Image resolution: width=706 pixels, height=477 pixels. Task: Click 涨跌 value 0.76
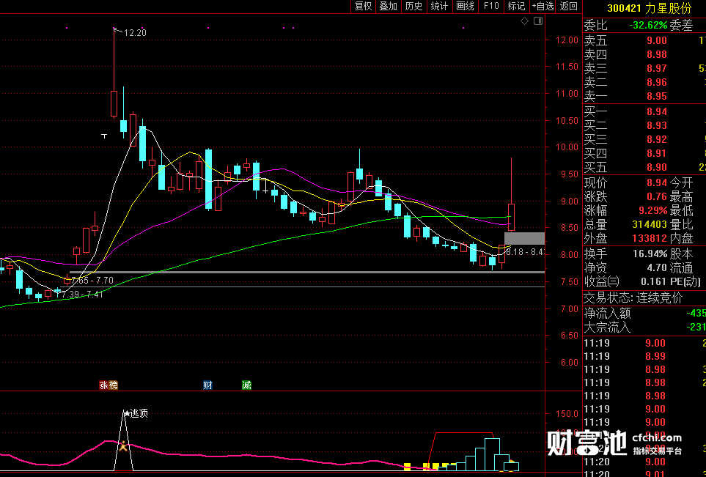656,196
